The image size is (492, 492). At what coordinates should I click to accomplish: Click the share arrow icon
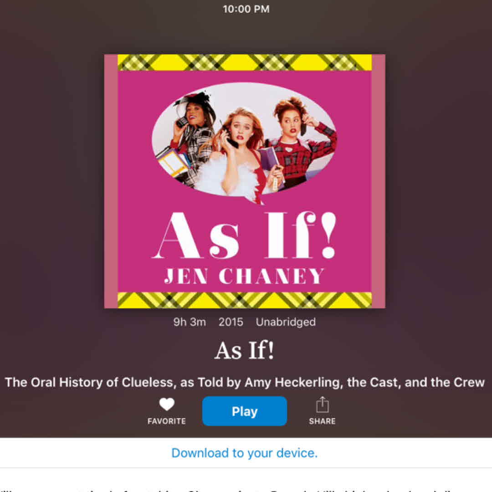pos(322,405)
